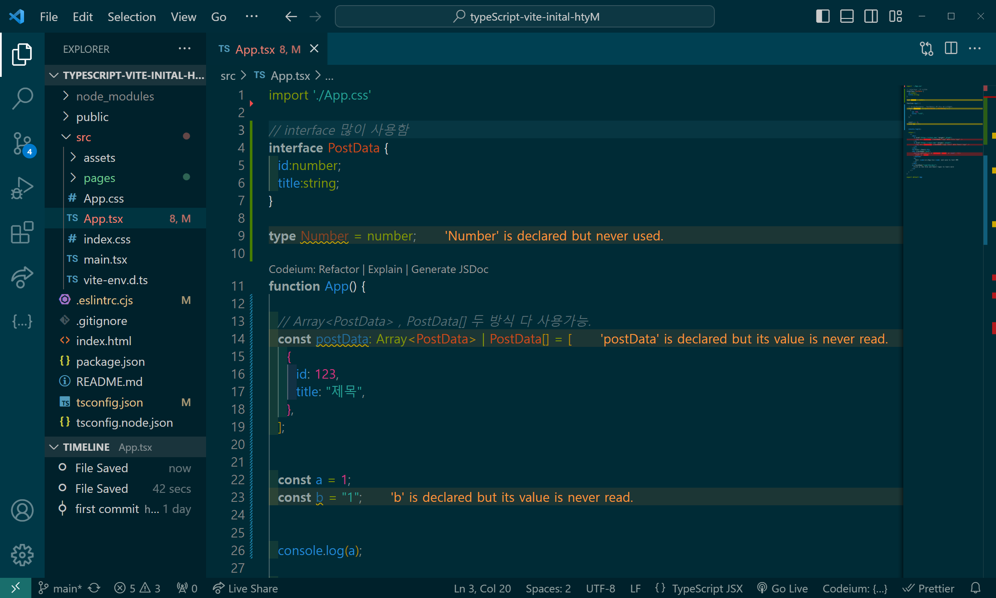Open the Codeium braces icon in activity bar

22,321
